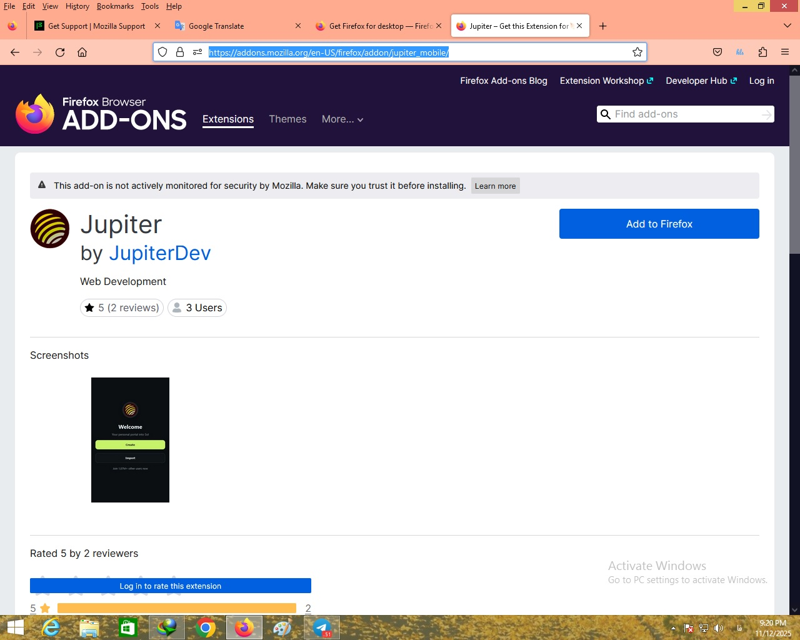This screenshot has height=640, width=800.
Task: Save page to Pocket
Action: [x=717, y=52]
